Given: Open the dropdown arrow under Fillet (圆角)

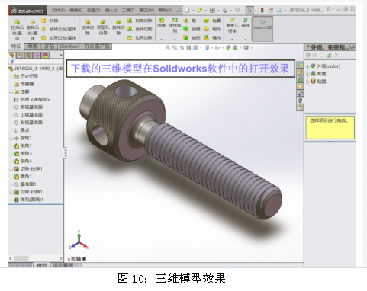Looking at the screenshot, I should pyautogui.click(x=162, y=39).
